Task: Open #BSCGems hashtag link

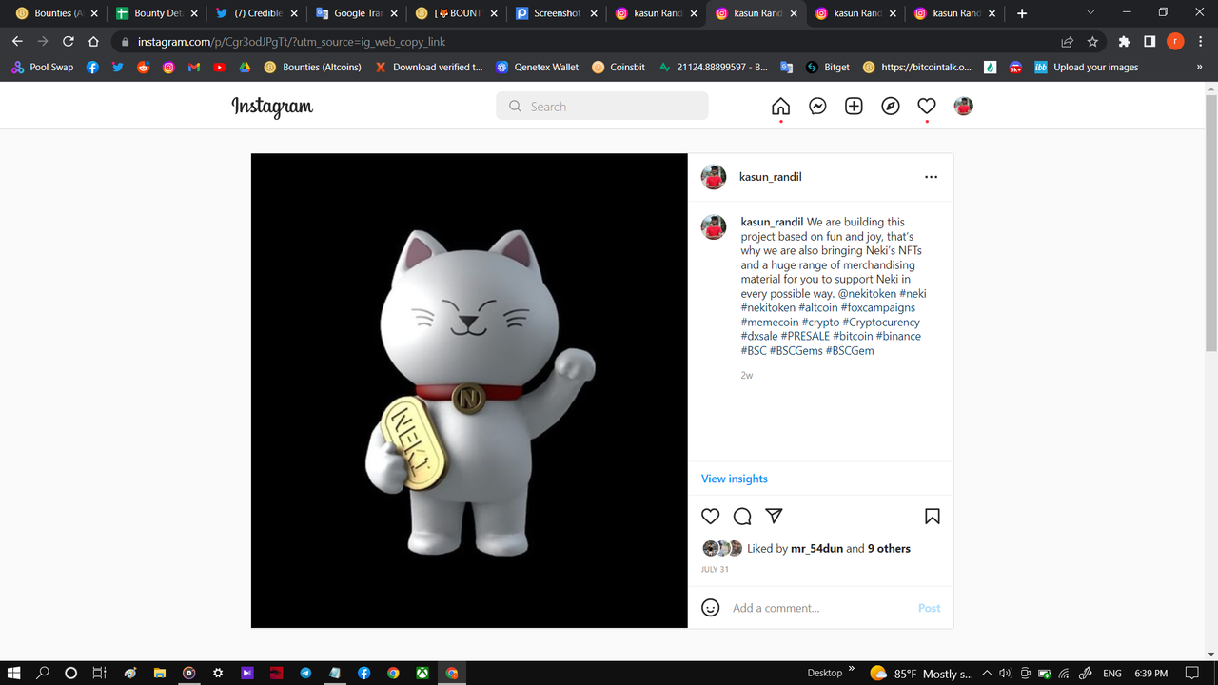Action: tap(796, 350)
